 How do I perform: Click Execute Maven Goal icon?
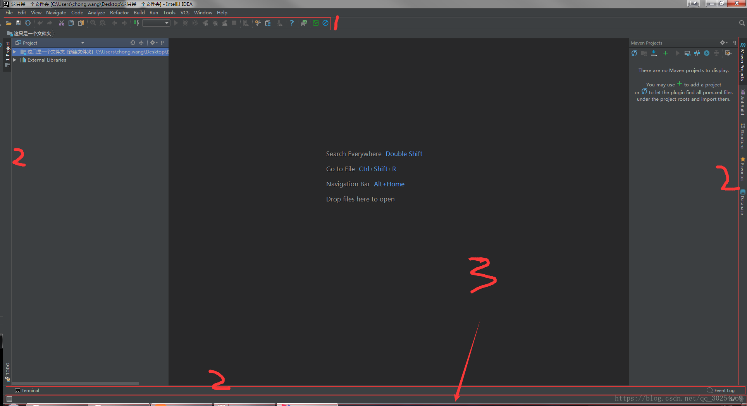tap(687, 53)
